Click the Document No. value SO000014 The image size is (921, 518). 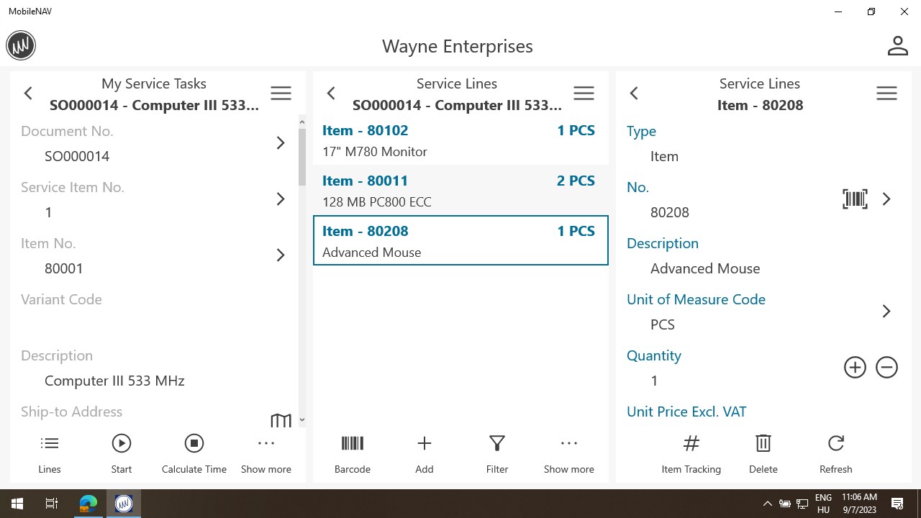pos(77,156)
